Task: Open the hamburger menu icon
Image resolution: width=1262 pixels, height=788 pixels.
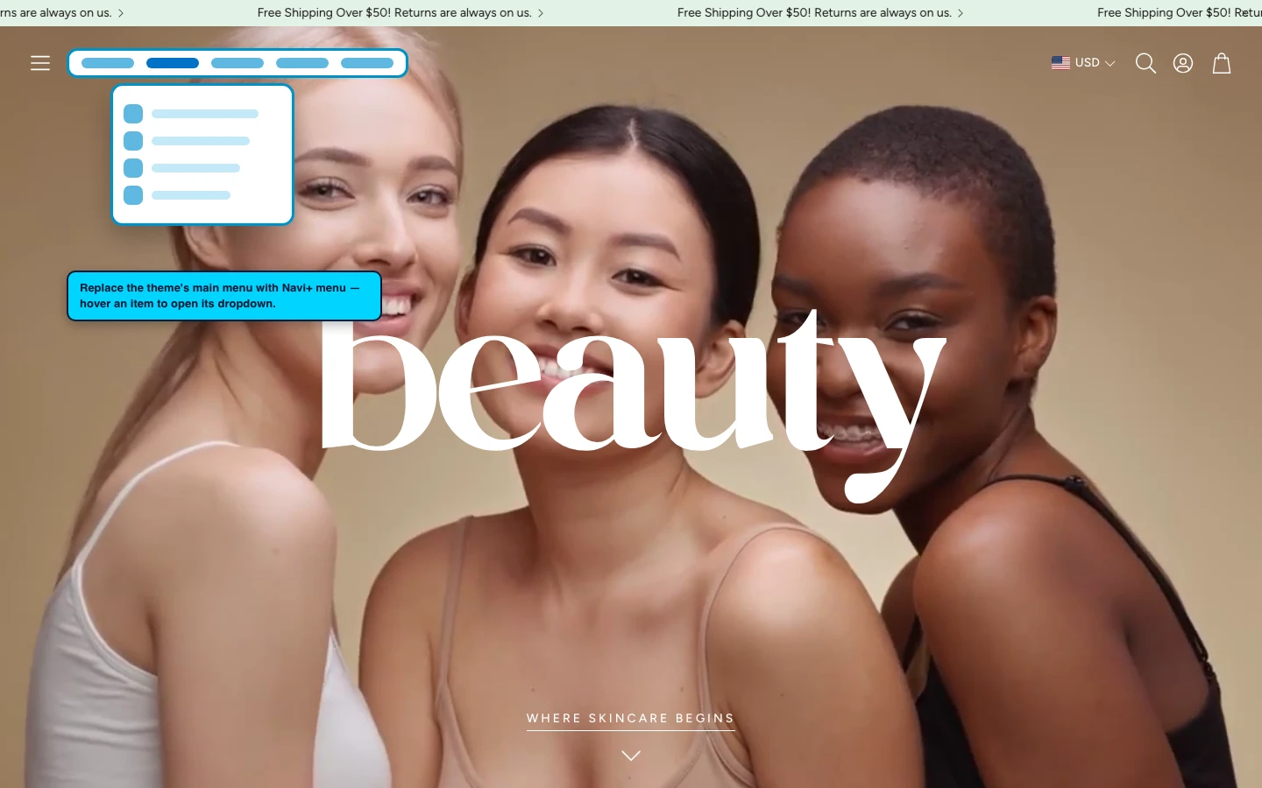Action: pos(40,63)
